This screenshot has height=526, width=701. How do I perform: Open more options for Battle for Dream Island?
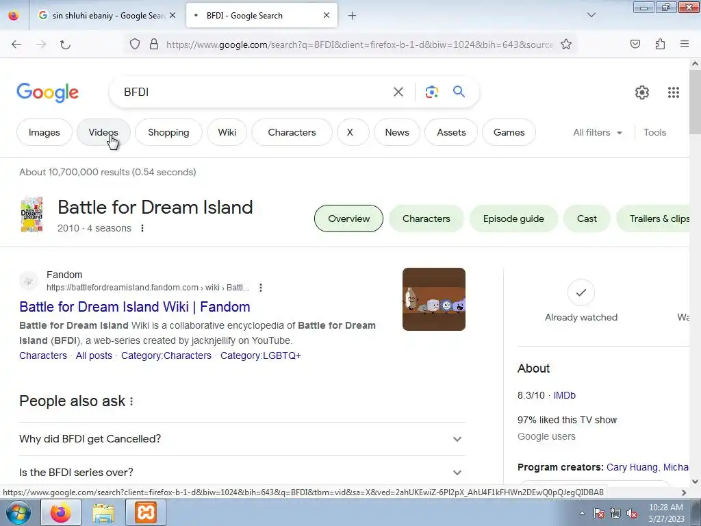tap(142, 228)
